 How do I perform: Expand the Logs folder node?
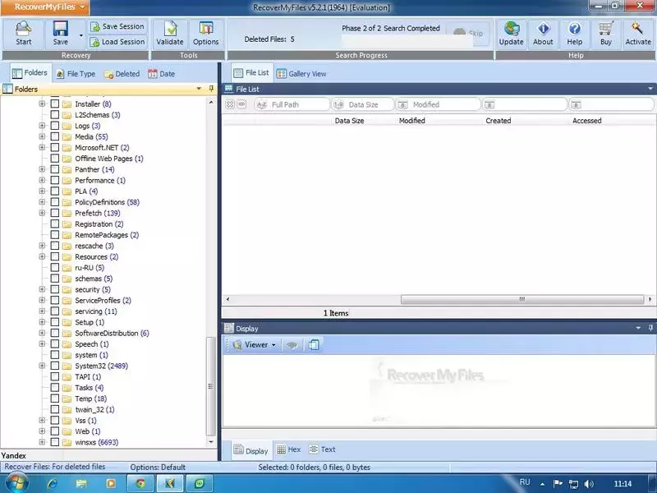coord(42,126)
